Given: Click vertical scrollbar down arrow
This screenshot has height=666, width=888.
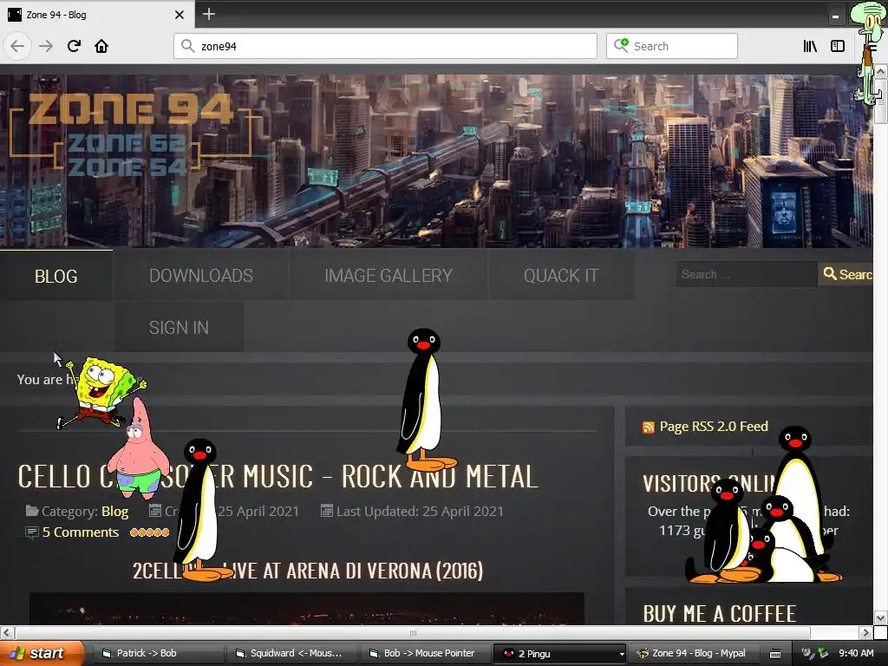Looking at the screenshot, I should coord(880,617).
